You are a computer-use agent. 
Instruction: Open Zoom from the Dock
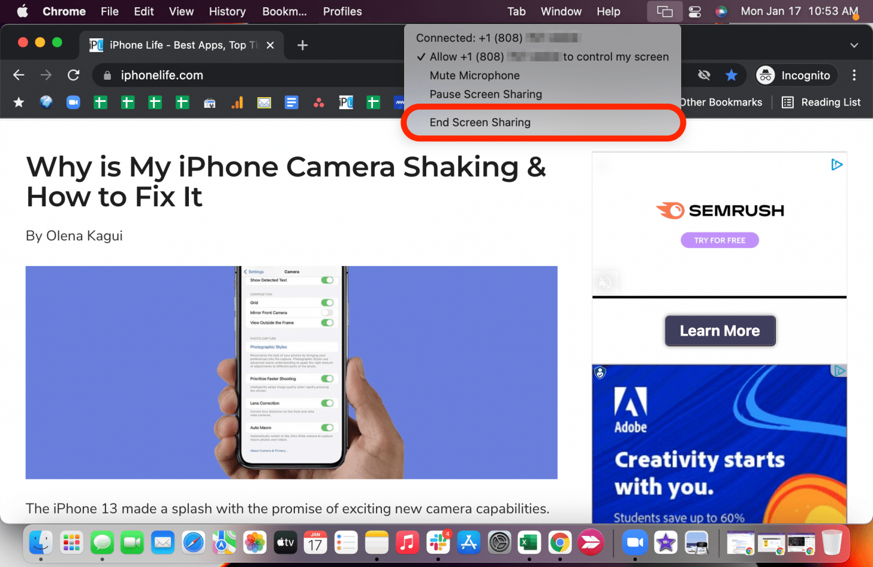(635, 542)
